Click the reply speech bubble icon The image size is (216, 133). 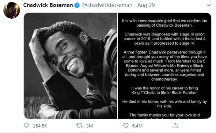[26, 126]
